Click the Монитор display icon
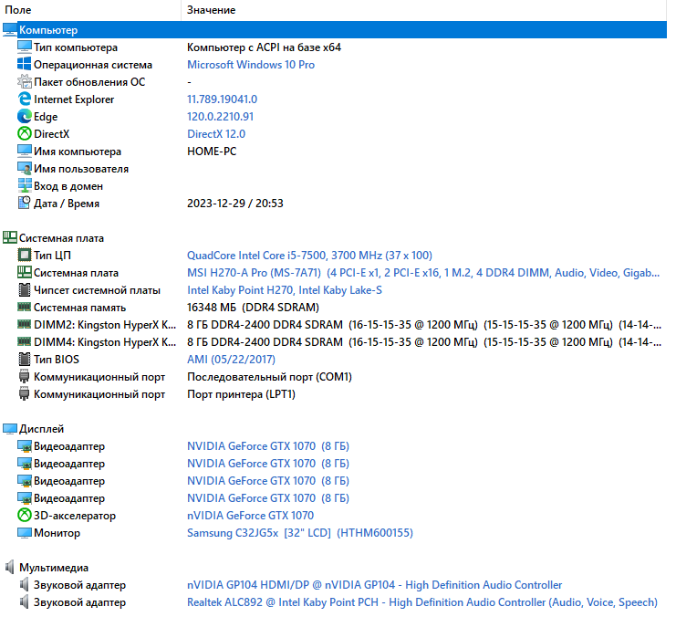This screenshot has height=617, width=676. click(24, 532)
